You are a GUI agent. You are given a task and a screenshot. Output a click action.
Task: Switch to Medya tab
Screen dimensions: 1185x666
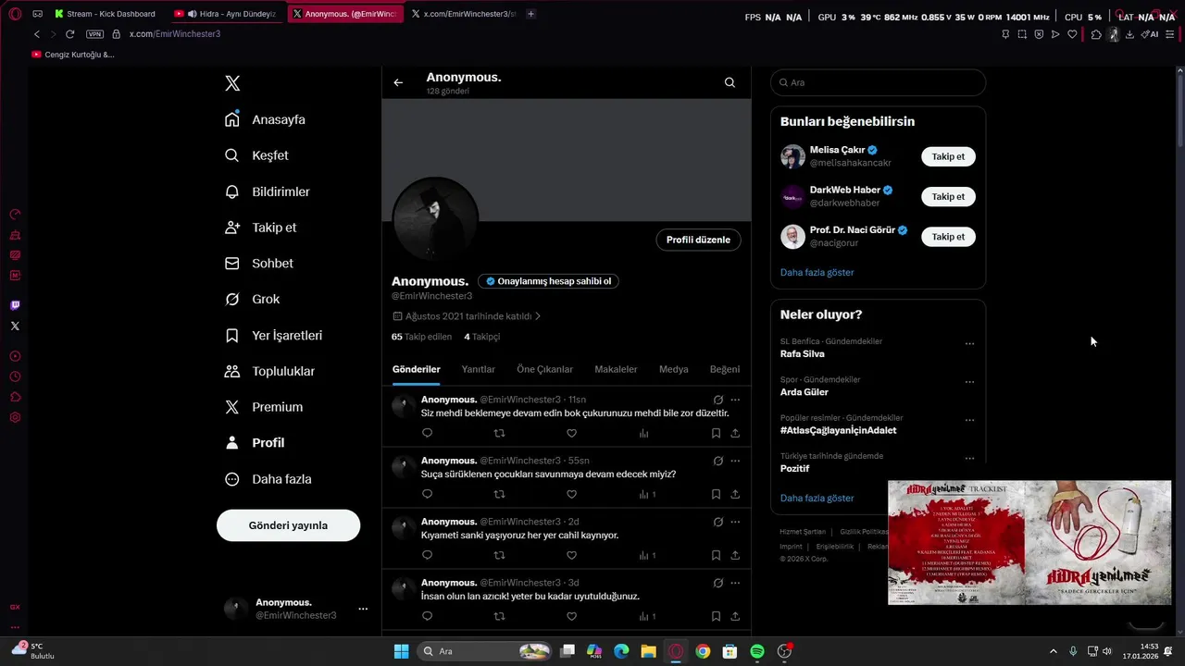673,369
